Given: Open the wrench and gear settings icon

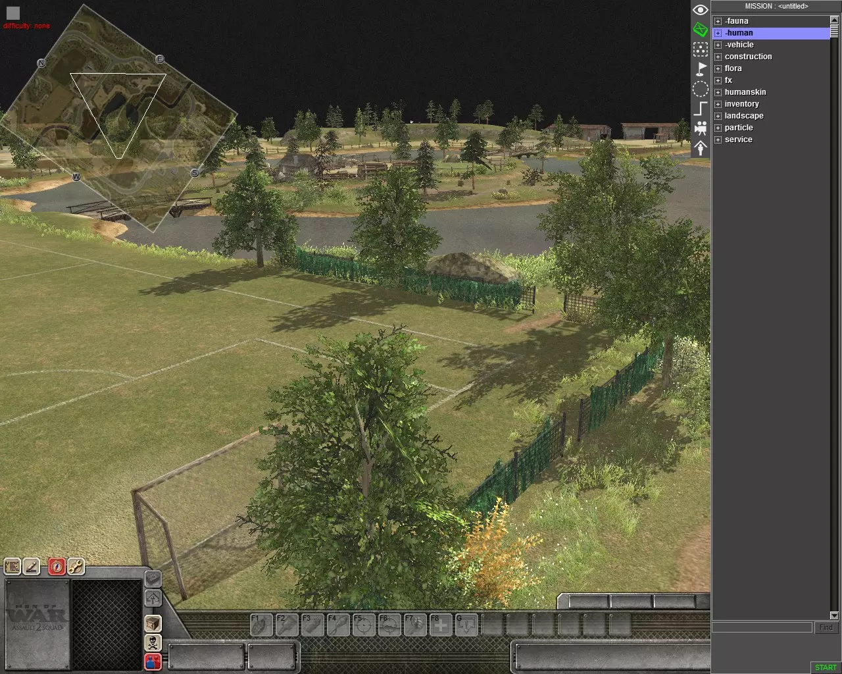Looking at the screenshot, I should (75, 566).
